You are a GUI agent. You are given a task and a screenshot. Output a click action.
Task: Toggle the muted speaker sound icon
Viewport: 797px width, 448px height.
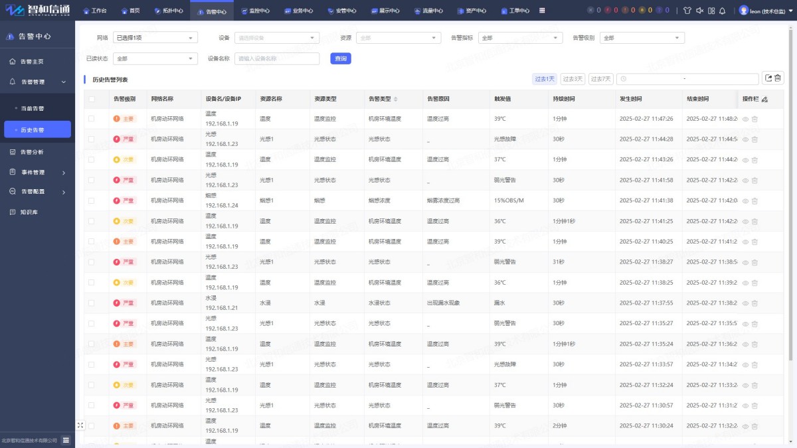point(699,11)
